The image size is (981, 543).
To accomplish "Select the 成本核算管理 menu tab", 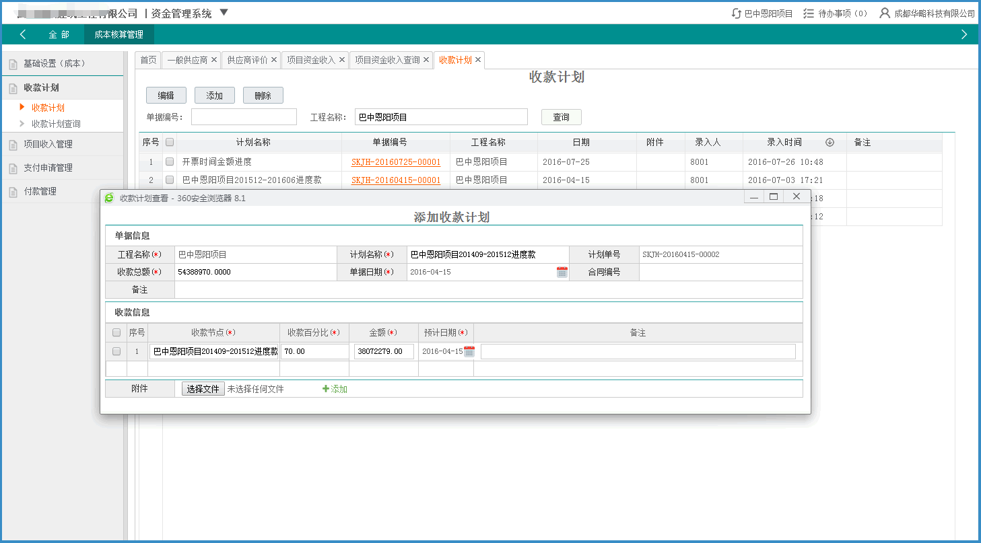I will pos(119,34).
